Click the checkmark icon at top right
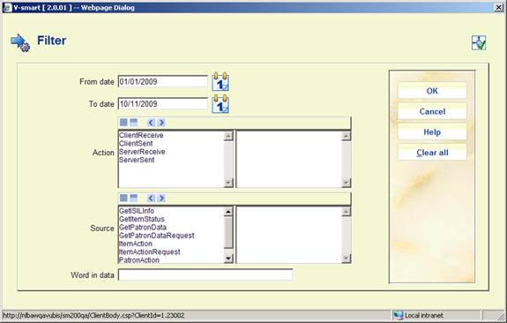The height and width of the screenshot is (323, 507). click(479, 42)
